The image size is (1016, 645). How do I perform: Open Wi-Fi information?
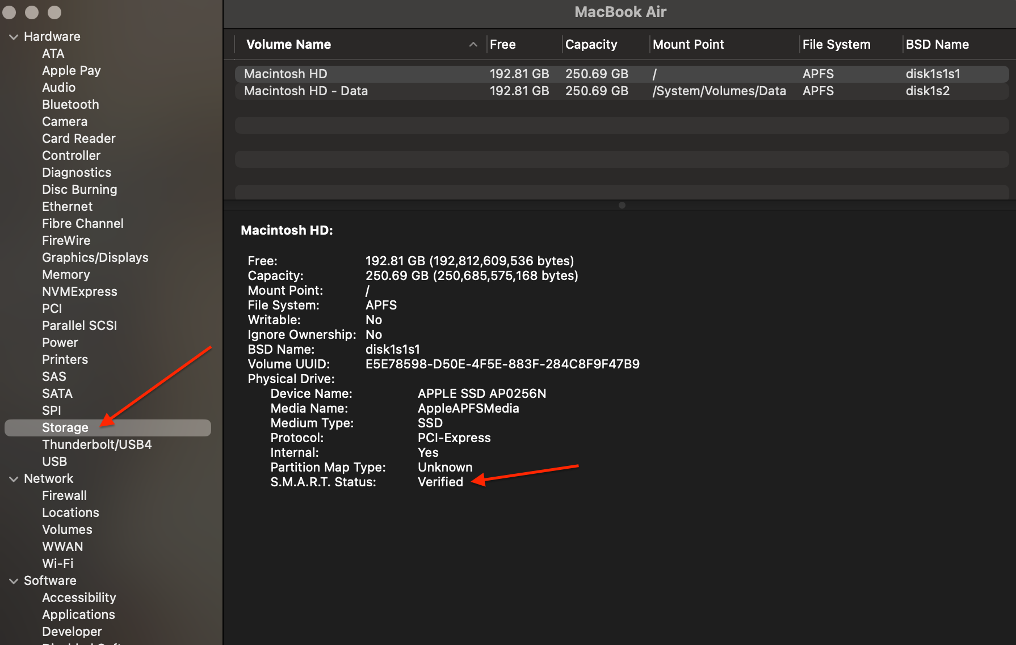(58, 563)
